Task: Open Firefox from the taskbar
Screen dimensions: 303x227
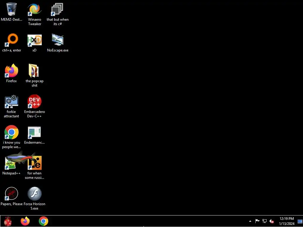Action: click(25, 221)
